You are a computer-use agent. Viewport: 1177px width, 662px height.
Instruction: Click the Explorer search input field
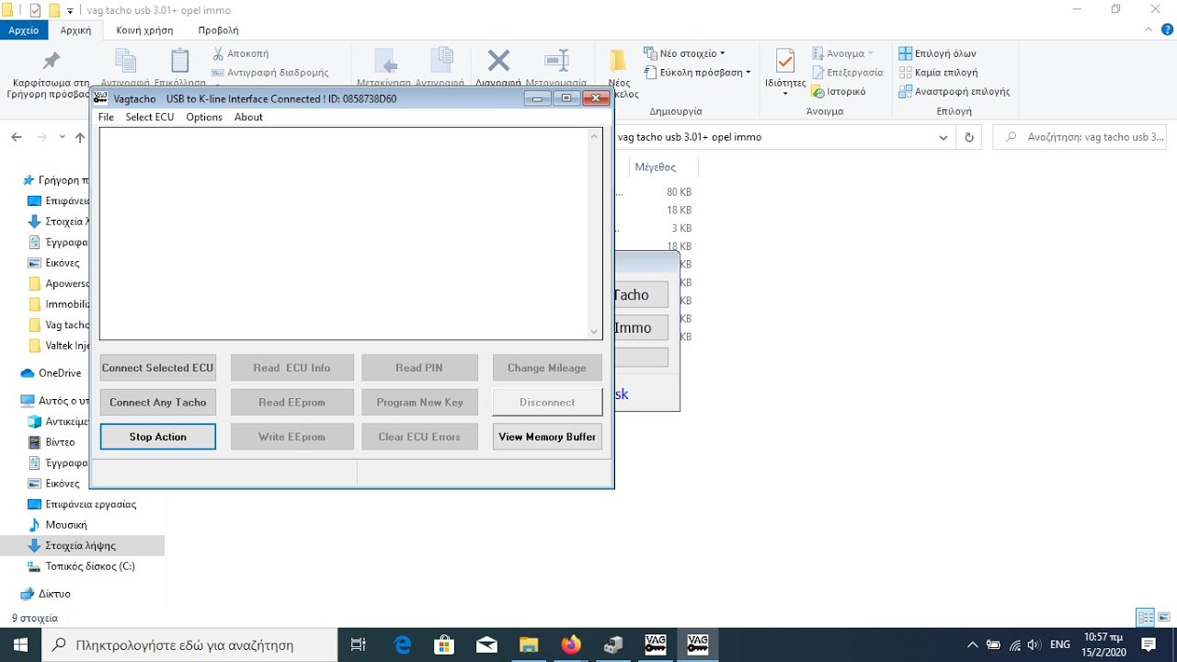[1081, 137]
